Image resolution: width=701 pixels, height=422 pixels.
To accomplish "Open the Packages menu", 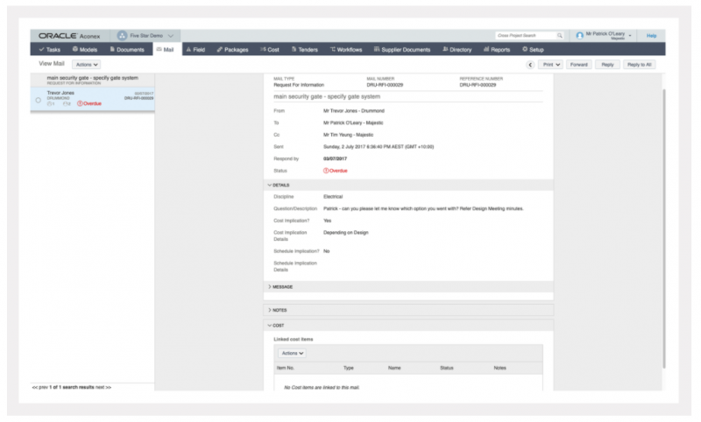I will (x=232, y=50).
